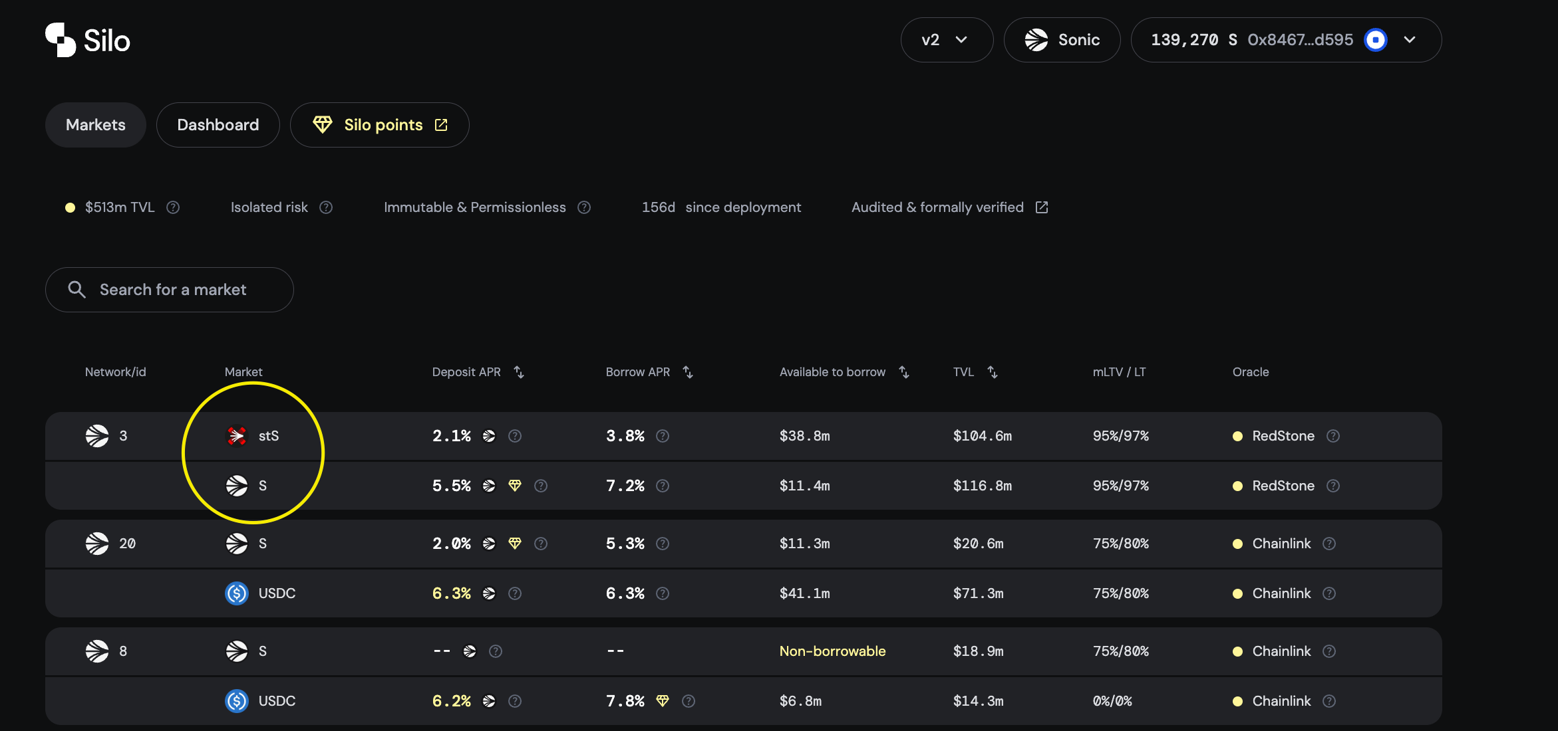
Task: Click help icon next to stS 2.1% deposit APR
Action: pos(515,436)
